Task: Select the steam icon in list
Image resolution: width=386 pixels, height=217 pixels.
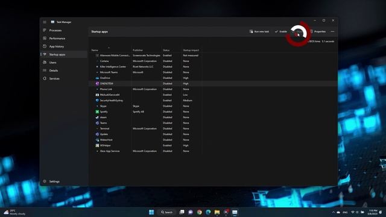Action: [x=97, y=118]
